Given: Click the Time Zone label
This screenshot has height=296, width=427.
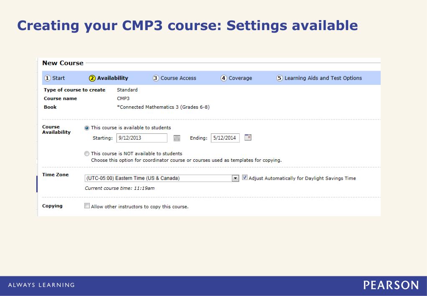Looking at the screenshot, I should (55, 175).
